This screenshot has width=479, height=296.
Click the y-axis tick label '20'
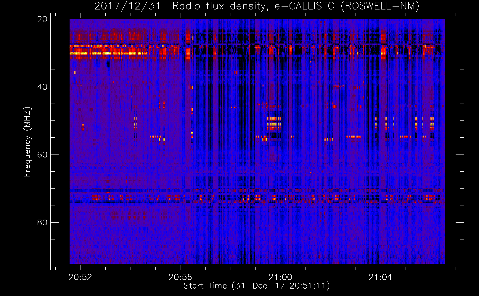[x=42, y=19]
